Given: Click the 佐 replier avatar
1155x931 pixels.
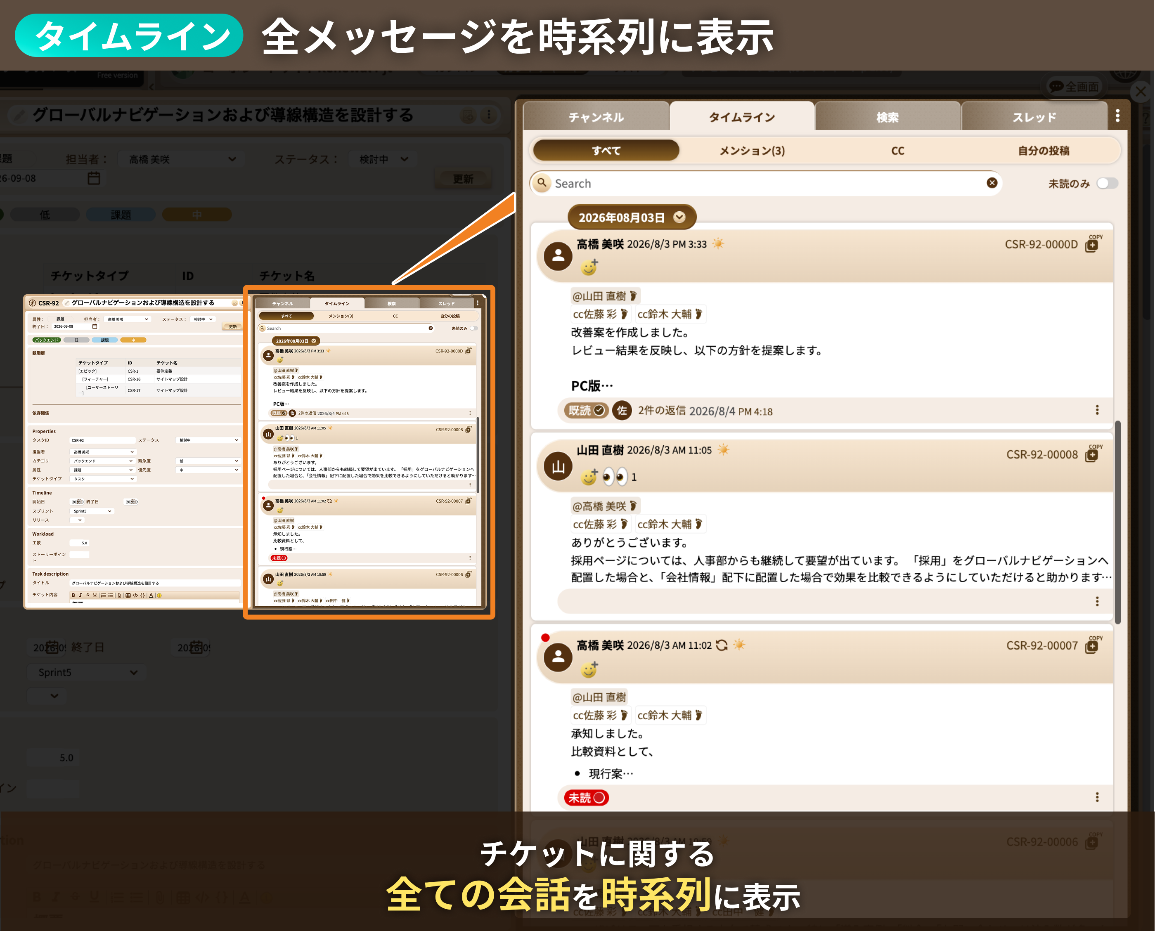Looking at the screenshot, I should pyautogui.click(x=622, y=410).
